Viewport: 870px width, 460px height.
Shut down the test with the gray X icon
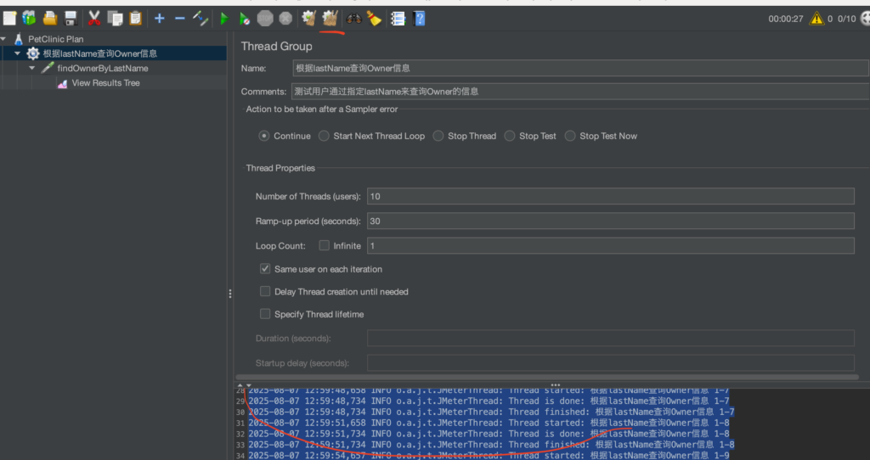285,19
